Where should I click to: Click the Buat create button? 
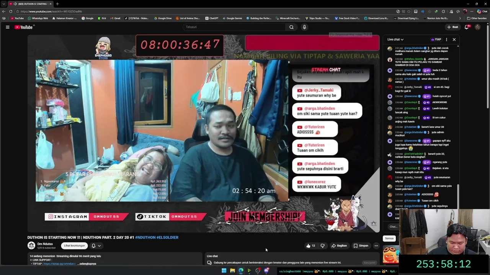[x=452, y=27]
